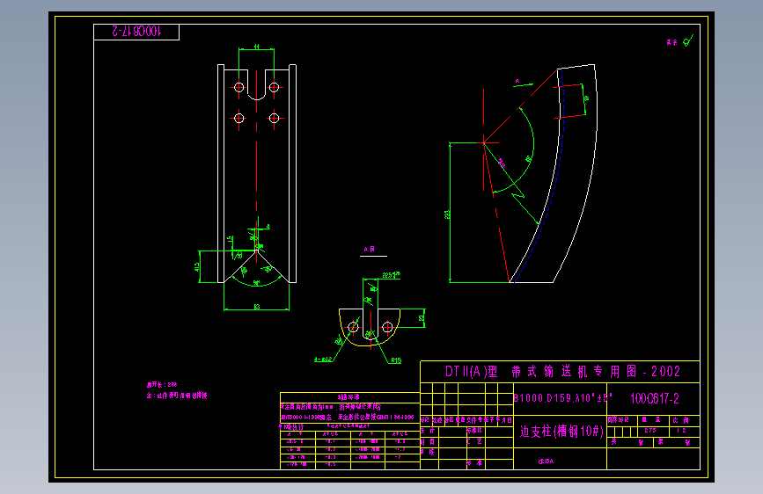763x494 pixels.
Task: Click the scale value '1:2' in title block
Action: tap(681, 431)
